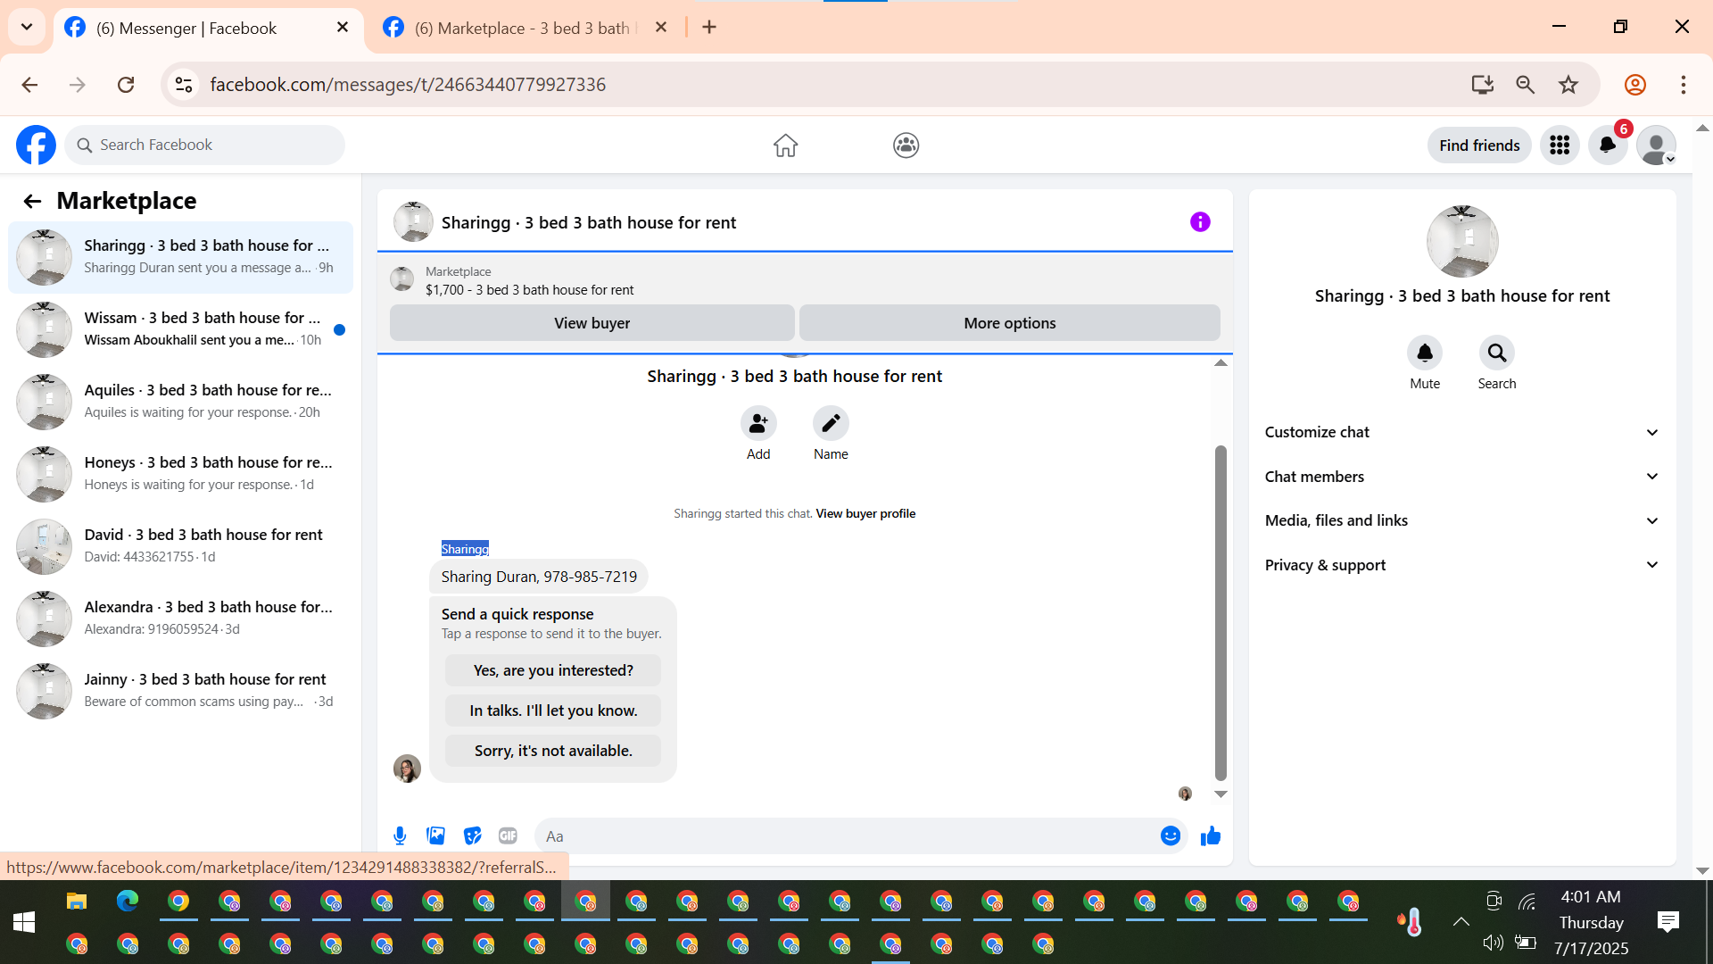
Task: Mute this conversation
Action: click(1425, 353)
